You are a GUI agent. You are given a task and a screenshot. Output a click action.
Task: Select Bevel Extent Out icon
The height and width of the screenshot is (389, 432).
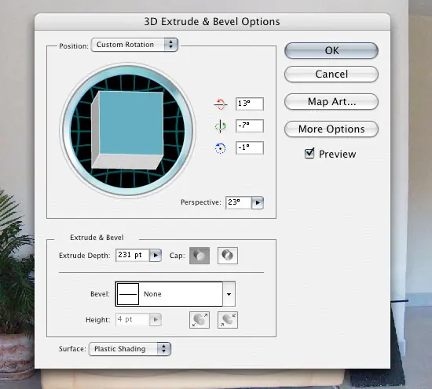point(200,320)
